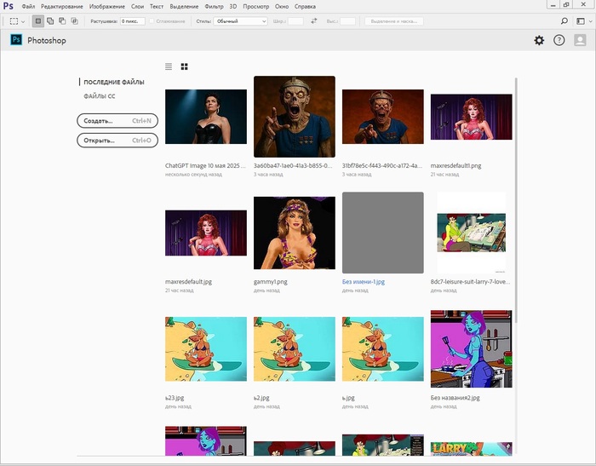The image size is (596, 466).
Task: Click the Intersect with Selection icon
Action: point(74,20)
